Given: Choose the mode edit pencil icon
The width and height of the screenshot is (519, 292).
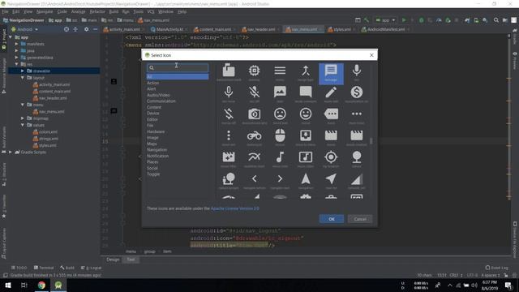Looking at the screenshot, I should coord(331,92).
